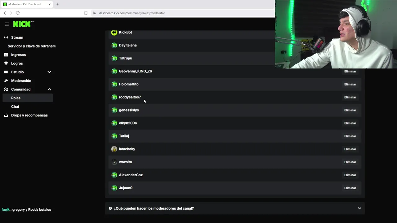Expand the moderators FAQ chevron
The image size is (397, 223).
point(359,208)
